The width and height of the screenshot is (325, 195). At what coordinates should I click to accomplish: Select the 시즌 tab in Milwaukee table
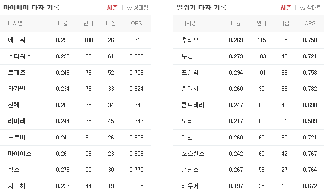pyautogui.click(x=286, y=8)
